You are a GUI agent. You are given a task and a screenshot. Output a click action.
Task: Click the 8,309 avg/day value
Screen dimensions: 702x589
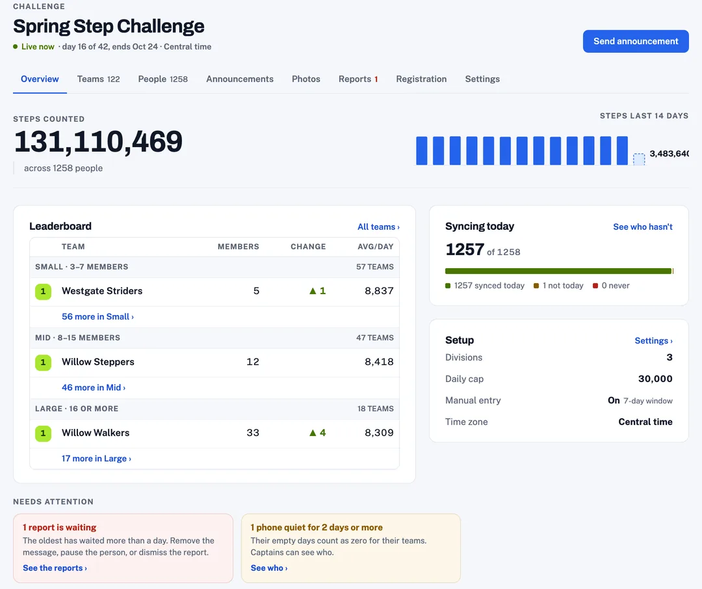click(379, 433)
